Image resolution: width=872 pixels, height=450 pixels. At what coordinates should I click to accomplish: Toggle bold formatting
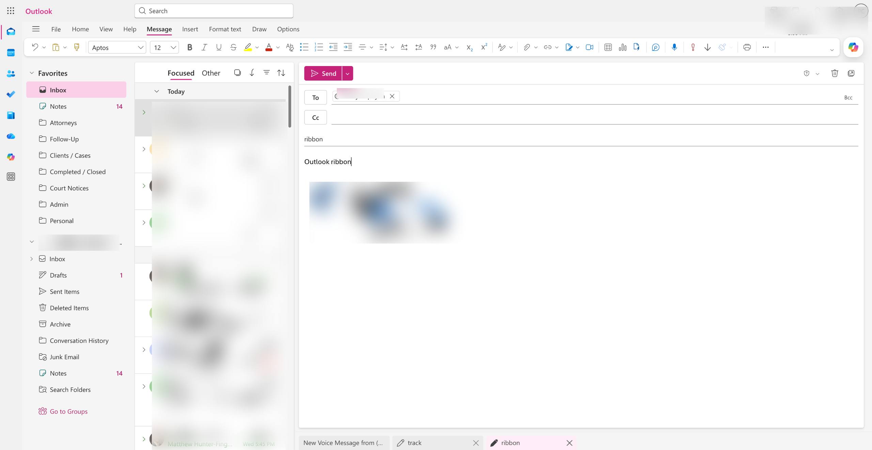click(190, 47)
